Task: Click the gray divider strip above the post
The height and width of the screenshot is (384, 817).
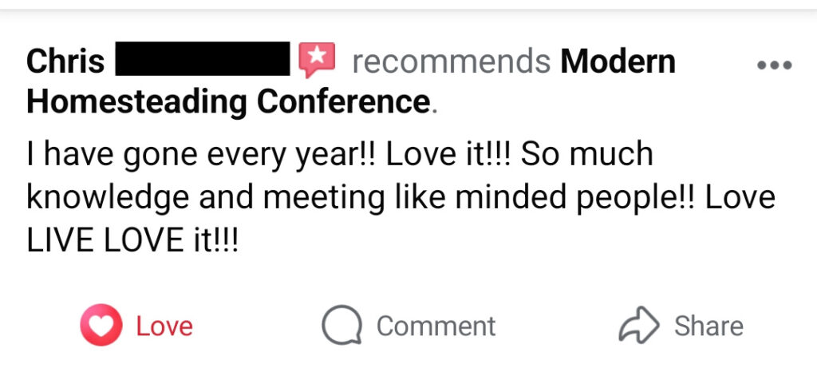Action: point(408,5)
